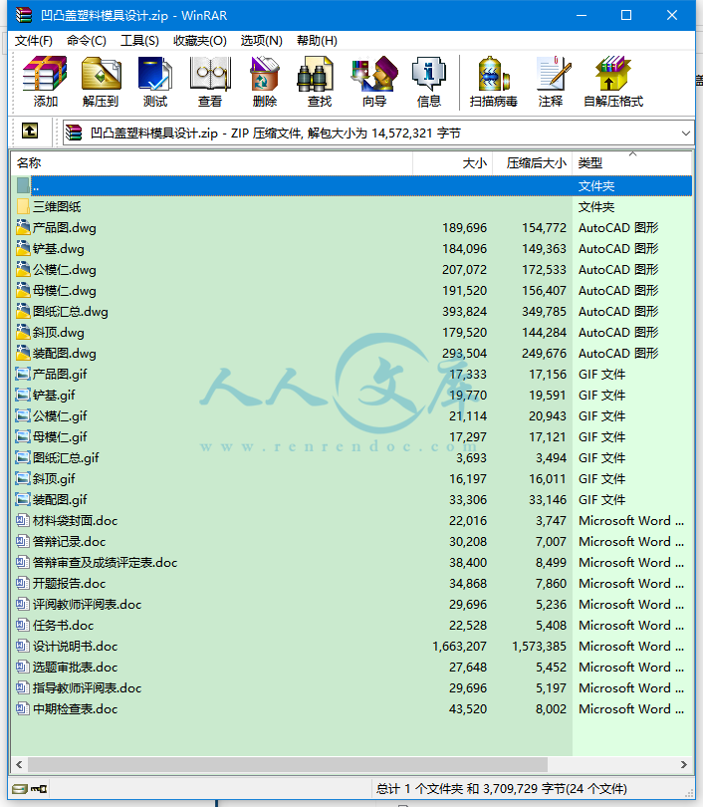Click packed size value 349,785

(544, 312)
